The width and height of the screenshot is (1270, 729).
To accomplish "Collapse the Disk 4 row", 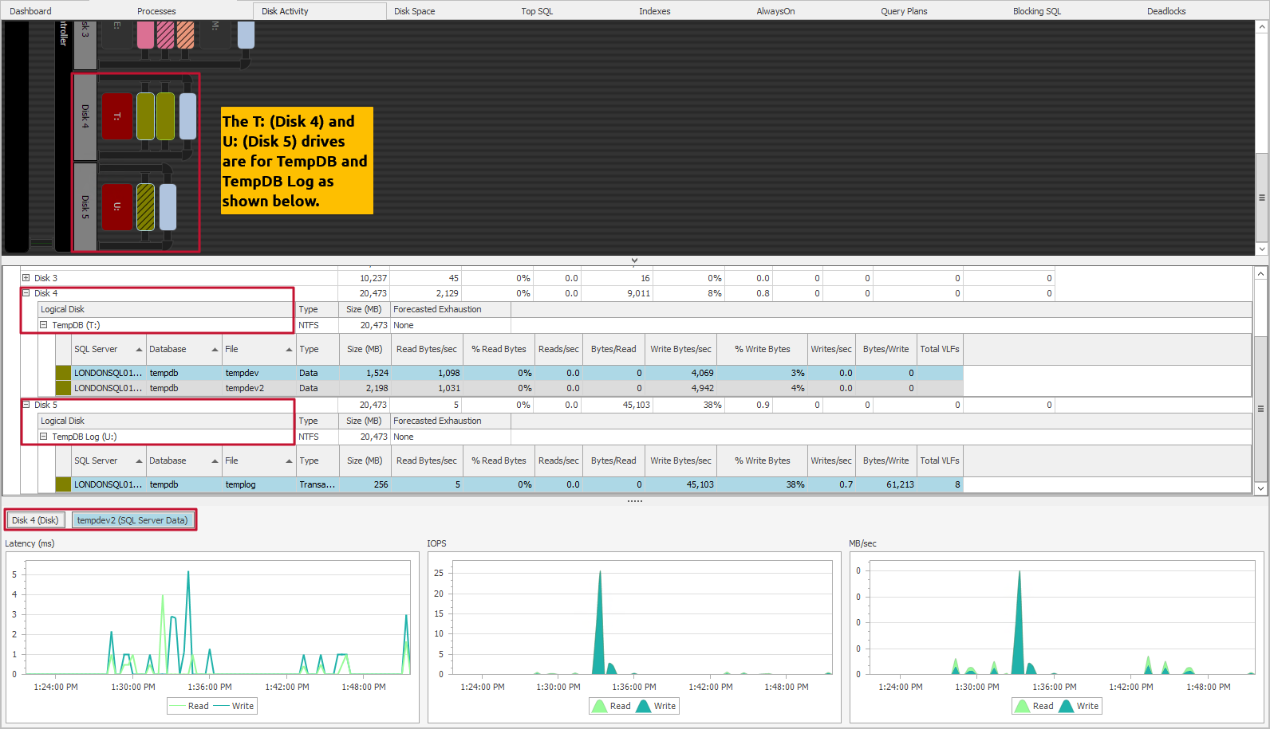I will pos(26,293).
